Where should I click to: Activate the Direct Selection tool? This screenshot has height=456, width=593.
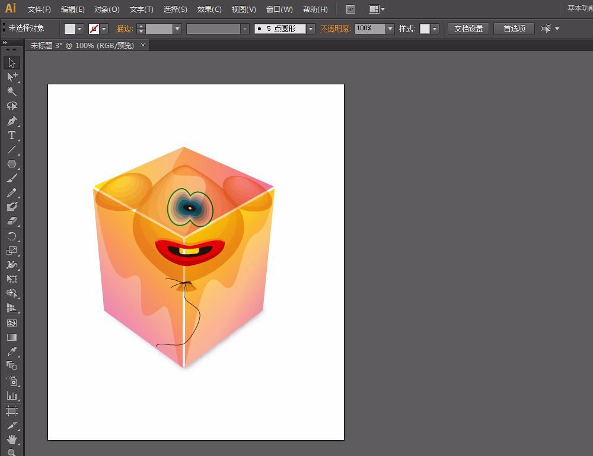tap(12, 77)
